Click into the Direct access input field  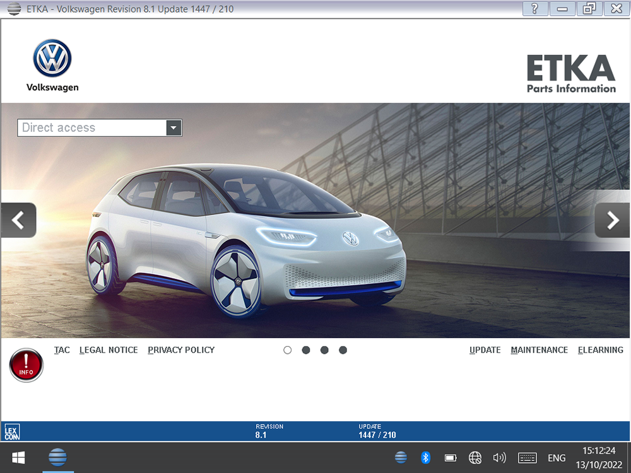pos(91,128)
